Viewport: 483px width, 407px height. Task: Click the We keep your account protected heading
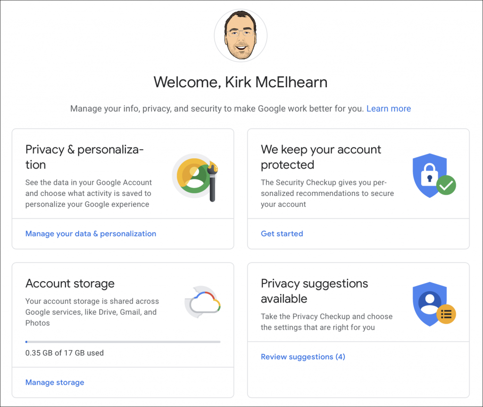click(321, 156)
